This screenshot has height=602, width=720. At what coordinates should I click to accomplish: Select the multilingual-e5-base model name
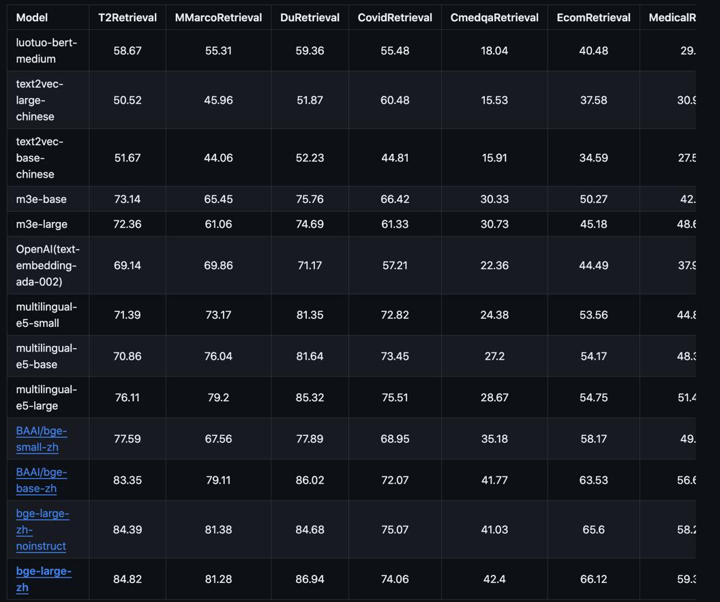pos(46,355)
